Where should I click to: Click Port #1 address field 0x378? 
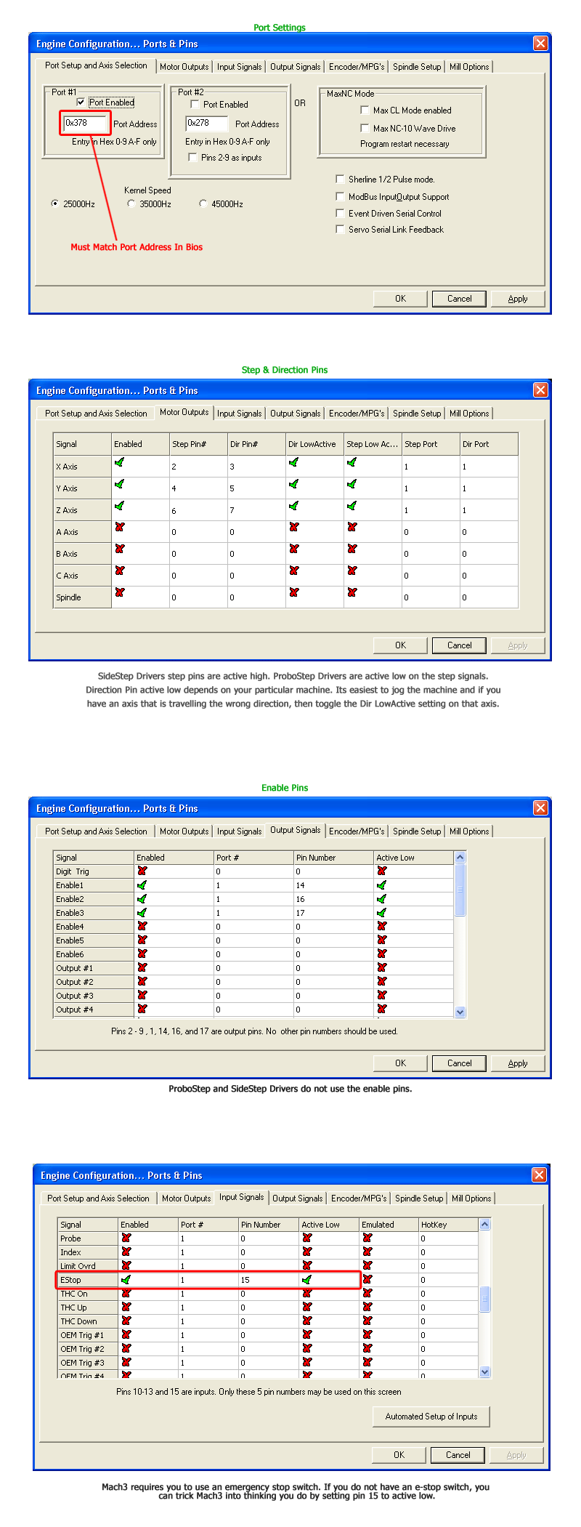(x=84, y=124)
